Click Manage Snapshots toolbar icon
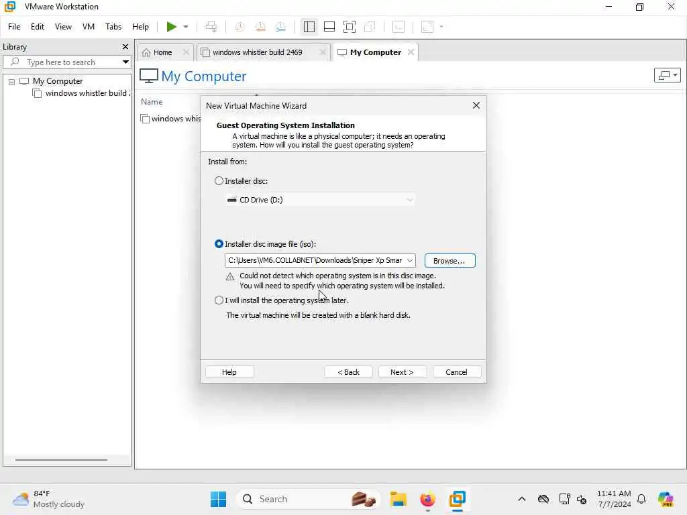 [281, 27]
